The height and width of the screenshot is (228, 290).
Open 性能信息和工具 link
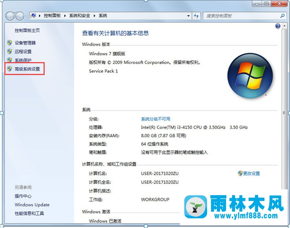(x=29, y=214)
